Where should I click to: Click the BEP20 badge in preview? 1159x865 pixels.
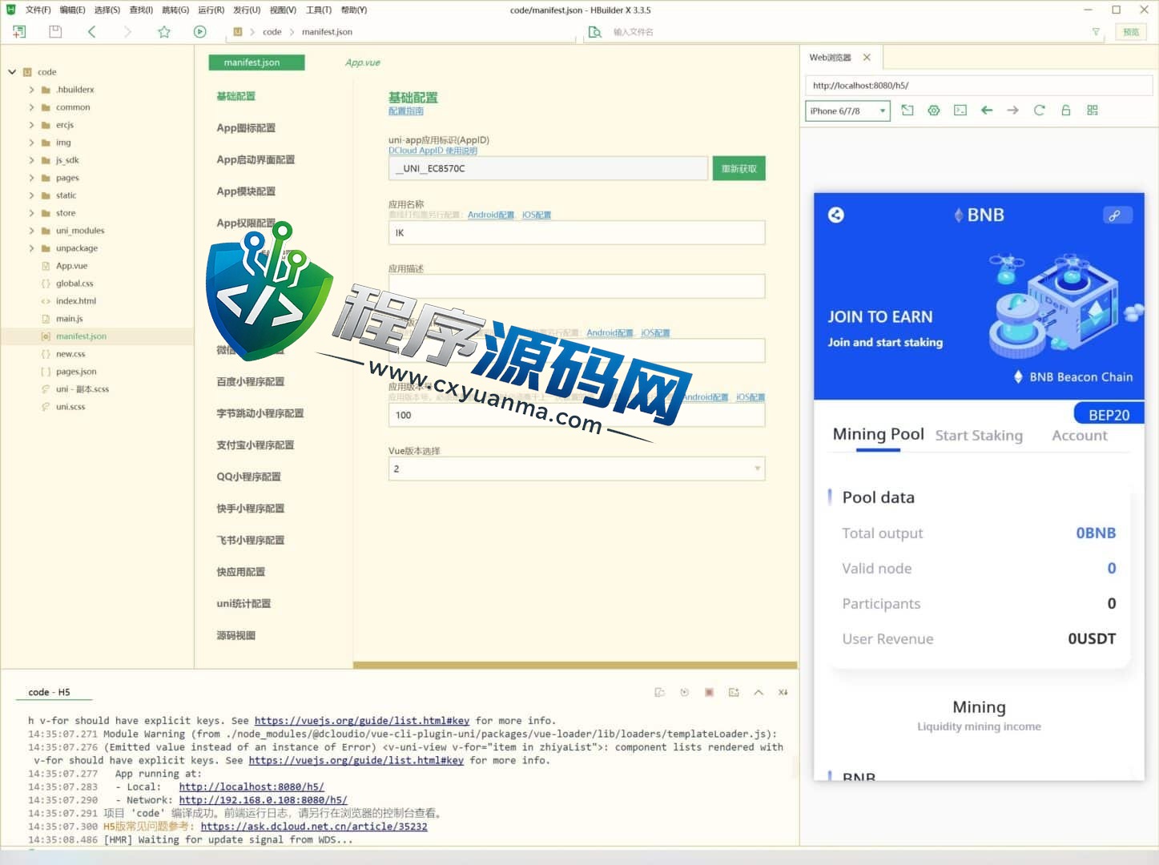[1109, 414]
